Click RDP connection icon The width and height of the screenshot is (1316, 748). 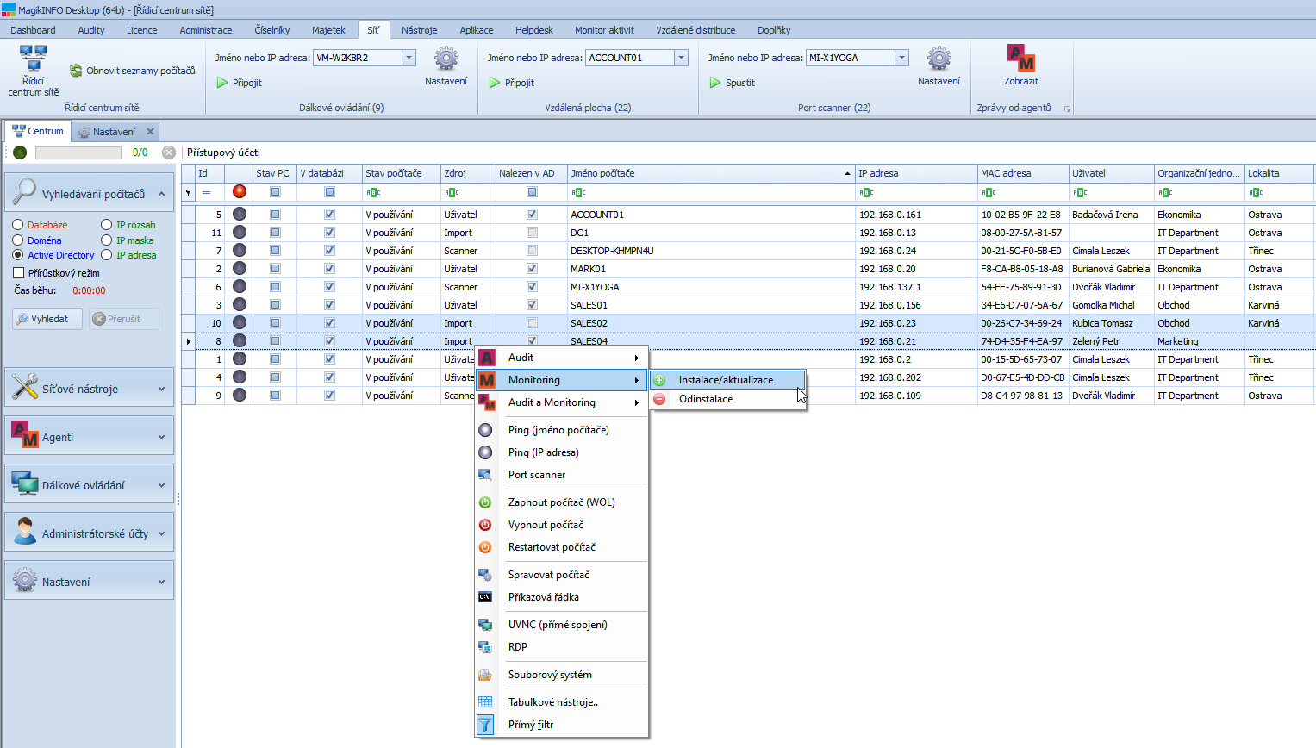click(485, 647)
